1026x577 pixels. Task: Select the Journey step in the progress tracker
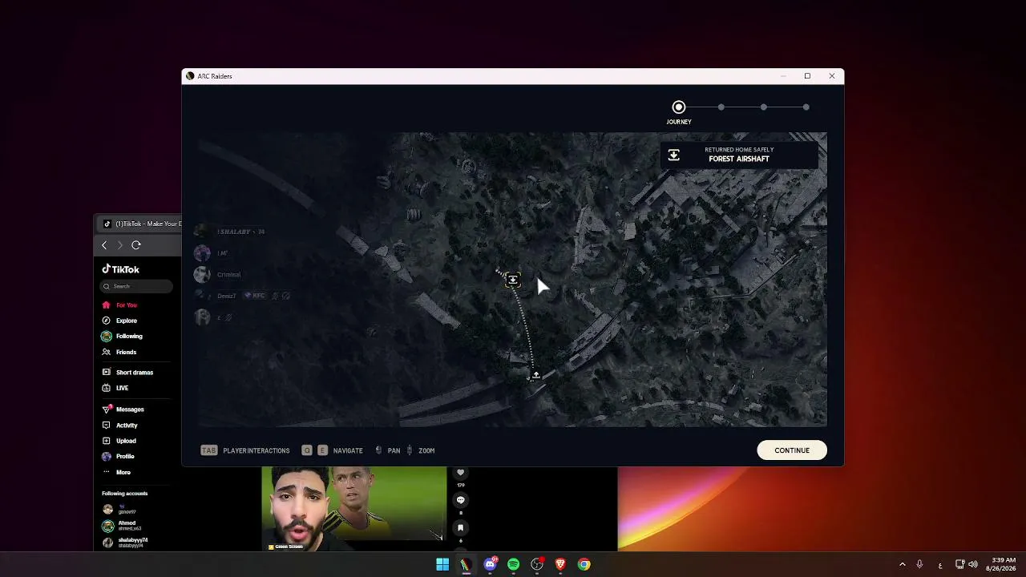tap(679, 107)
